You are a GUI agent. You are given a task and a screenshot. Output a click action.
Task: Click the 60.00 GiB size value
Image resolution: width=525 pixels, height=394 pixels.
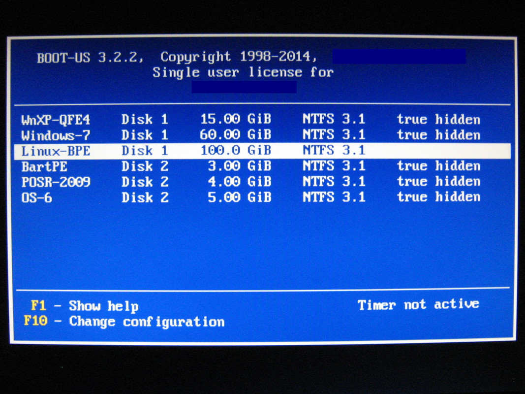(236, 134)
